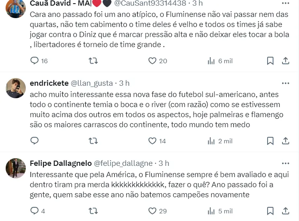This screenshot has width=299, height=221.
Task: Reply to Cauã David's tweet
Action: click(35, 61)
